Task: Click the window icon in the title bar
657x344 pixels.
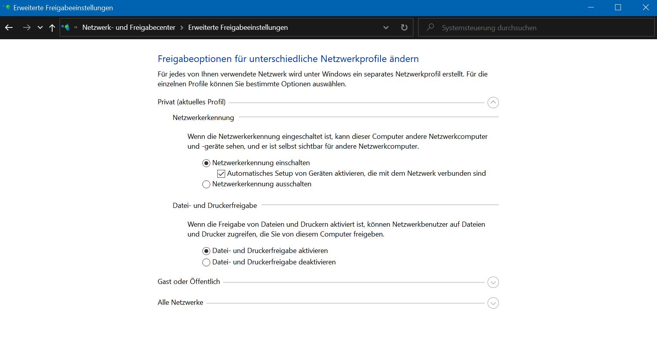Action: coord(6,7)
